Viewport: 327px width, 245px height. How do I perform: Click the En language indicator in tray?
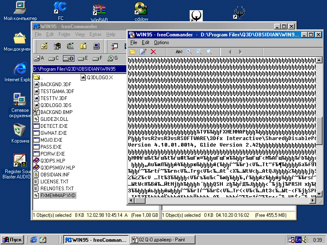298,240
